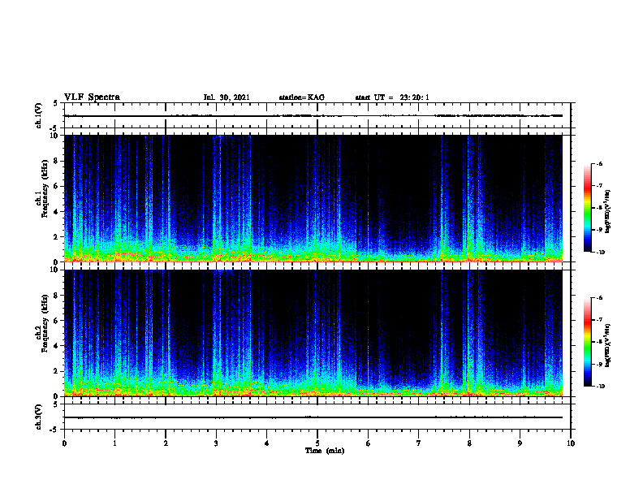Click the "-9" label on ch.1 color bar
The image size is (643, 497).
[x=599, y=230]
